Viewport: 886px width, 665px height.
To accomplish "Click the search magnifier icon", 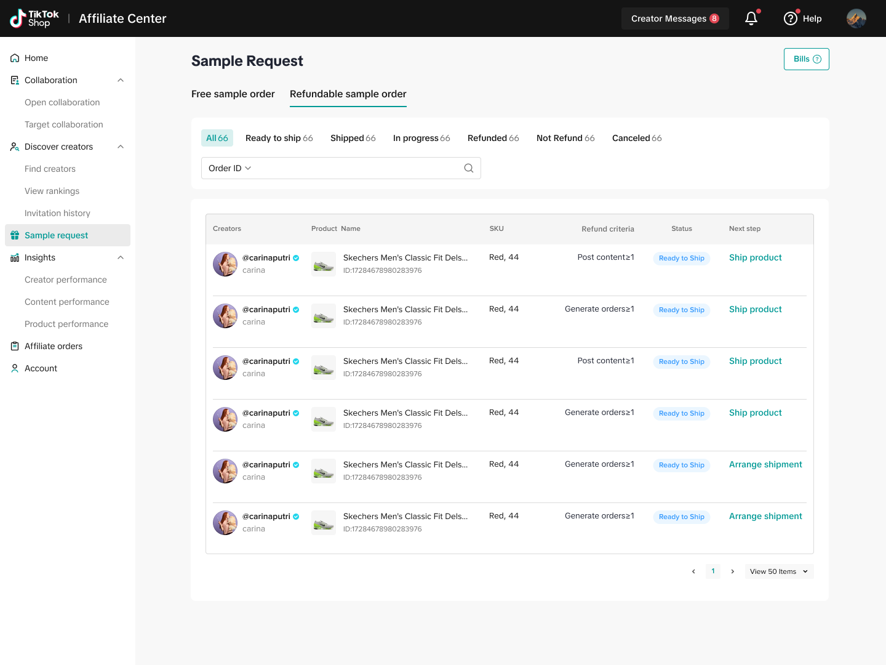I will click(468, 168).
